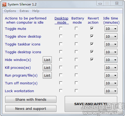Click the "Turn off monitor(s)" row label
Image resolution: width=125 pixels, height=116 pixels.
coord(21,83)
